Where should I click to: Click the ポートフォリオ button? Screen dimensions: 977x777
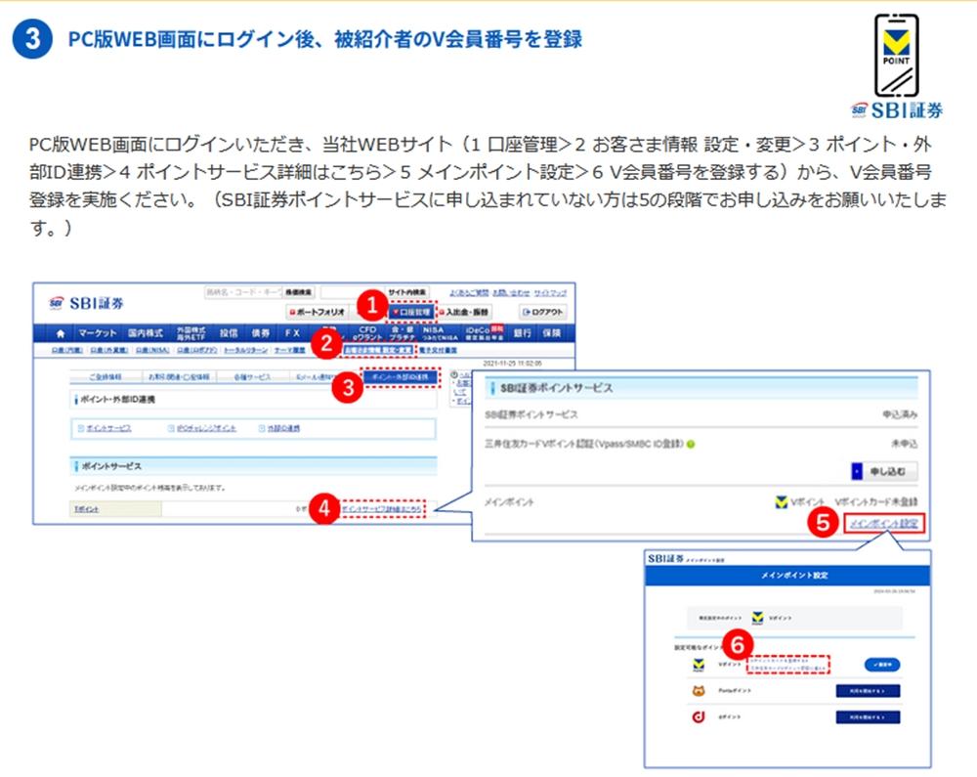pyautogui.click(x=317, y=312)
